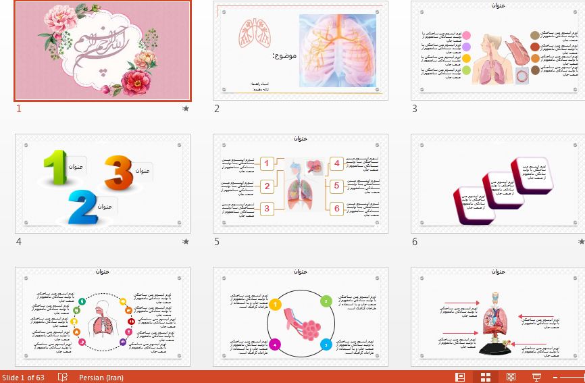Viewport: 585px width, 383px height.
Task: Click the 'Slide 1 of 63' indicator
Action: click(24, 378)
